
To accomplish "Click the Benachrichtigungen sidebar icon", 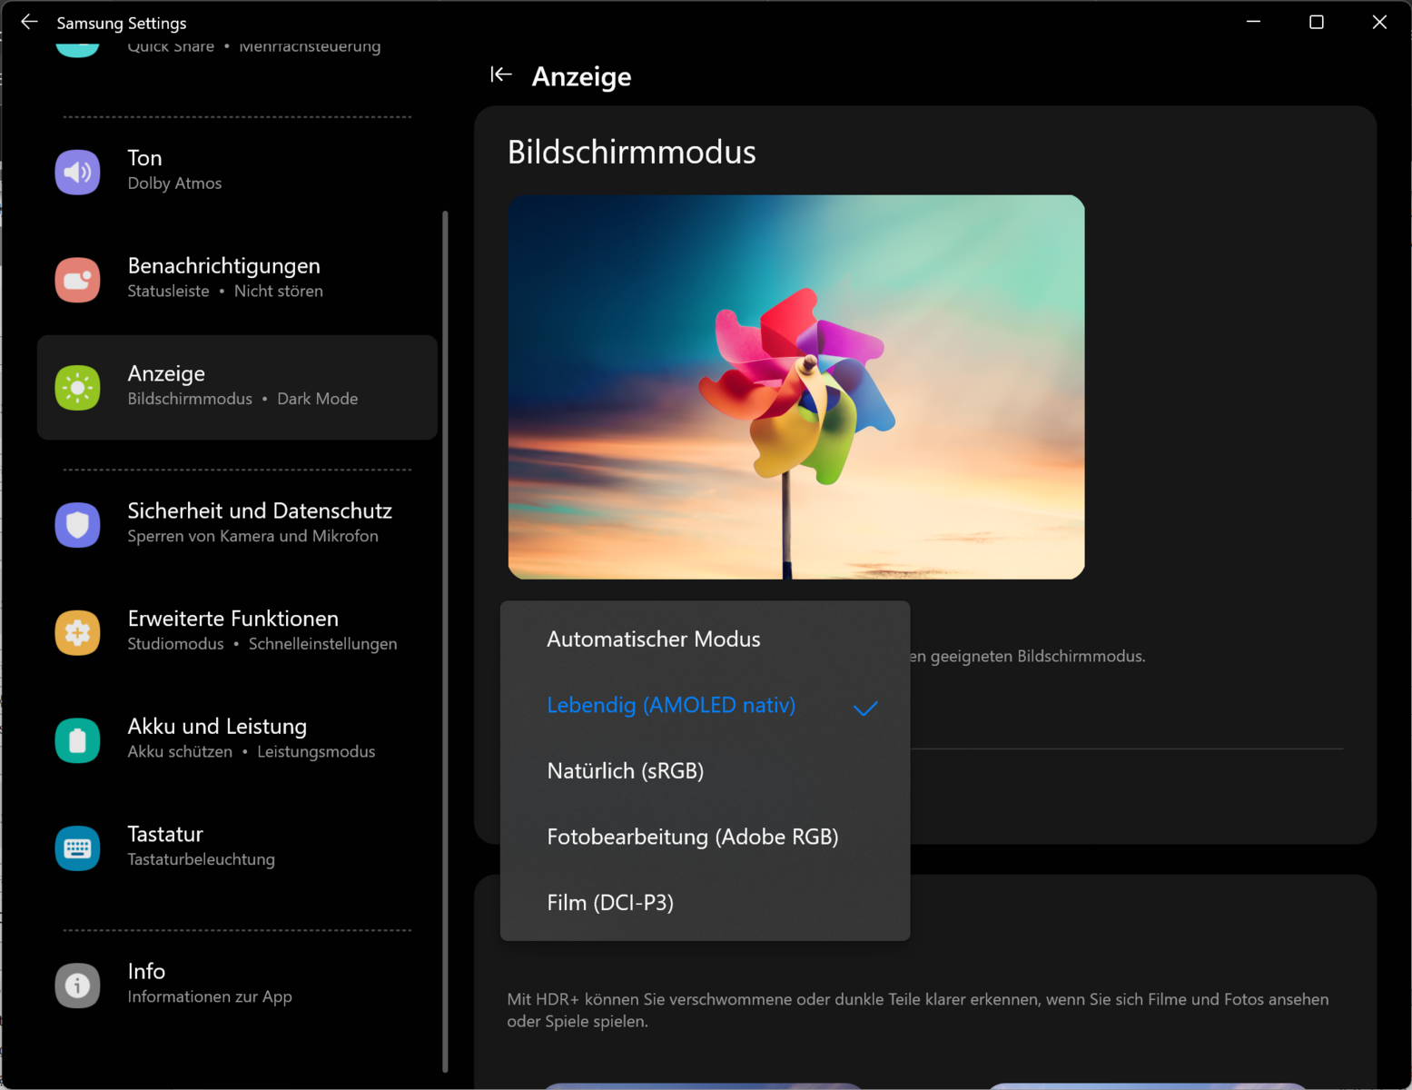I will (77, 280).
